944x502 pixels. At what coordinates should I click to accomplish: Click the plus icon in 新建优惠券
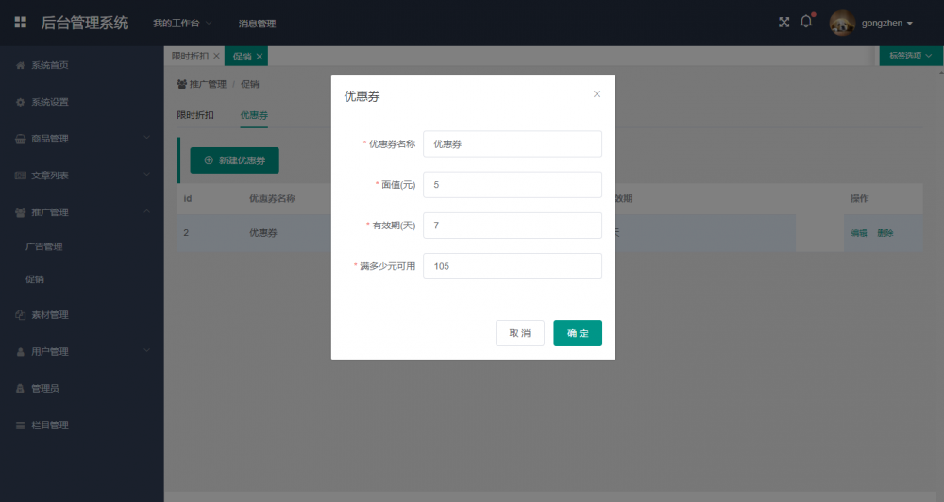coord(209,160)
